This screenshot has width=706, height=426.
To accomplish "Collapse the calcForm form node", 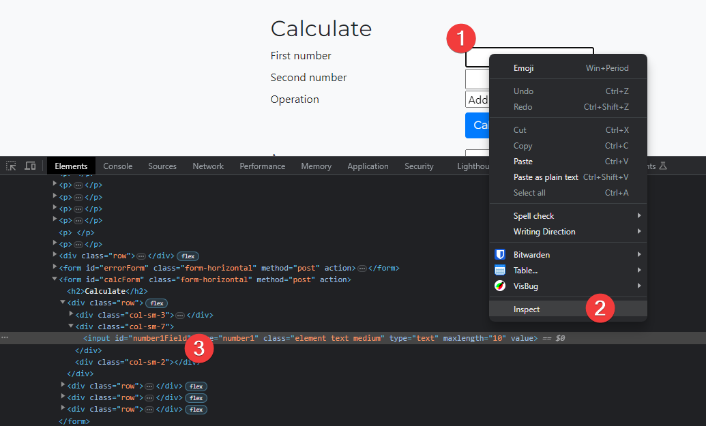I will (55, 279).
